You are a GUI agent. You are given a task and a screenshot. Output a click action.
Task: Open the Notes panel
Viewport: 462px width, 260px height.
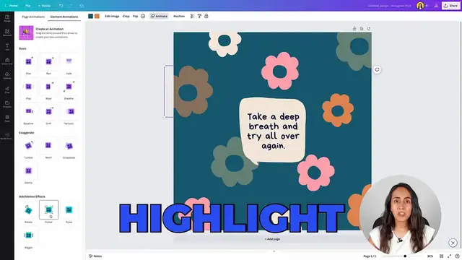coord(95,256)
